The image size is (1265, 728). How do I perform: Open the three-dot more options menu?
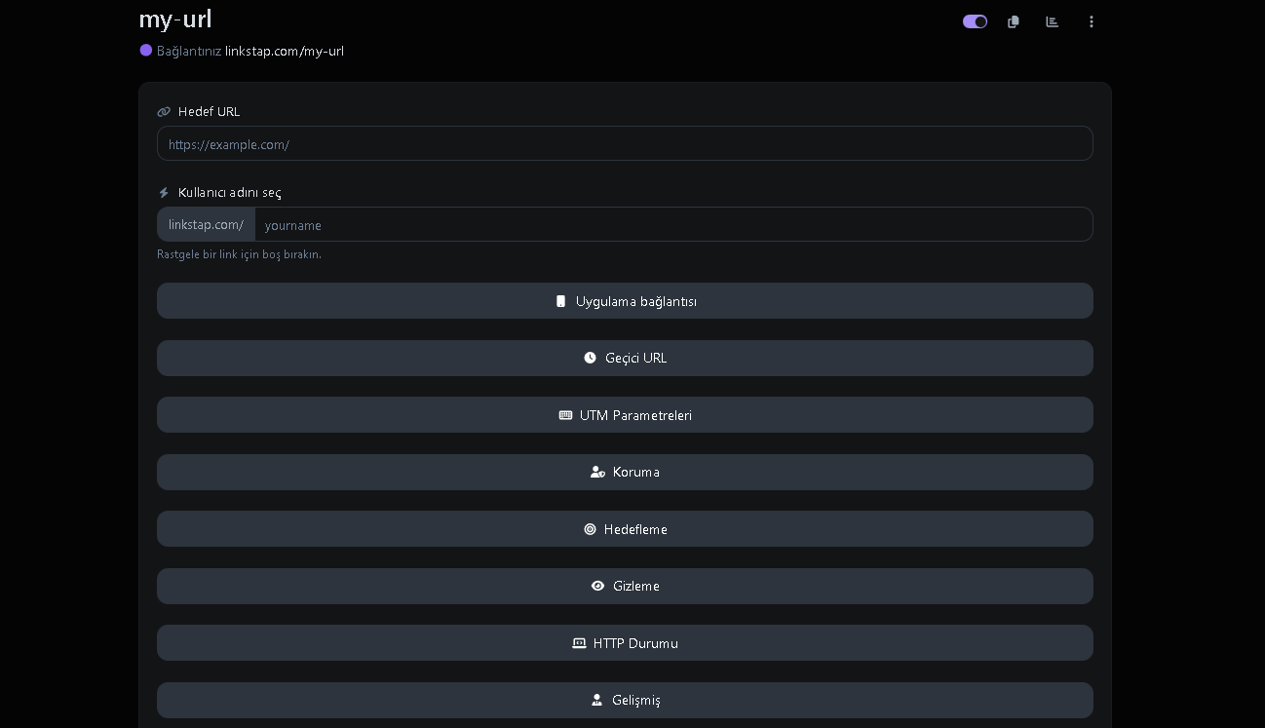1092,21
